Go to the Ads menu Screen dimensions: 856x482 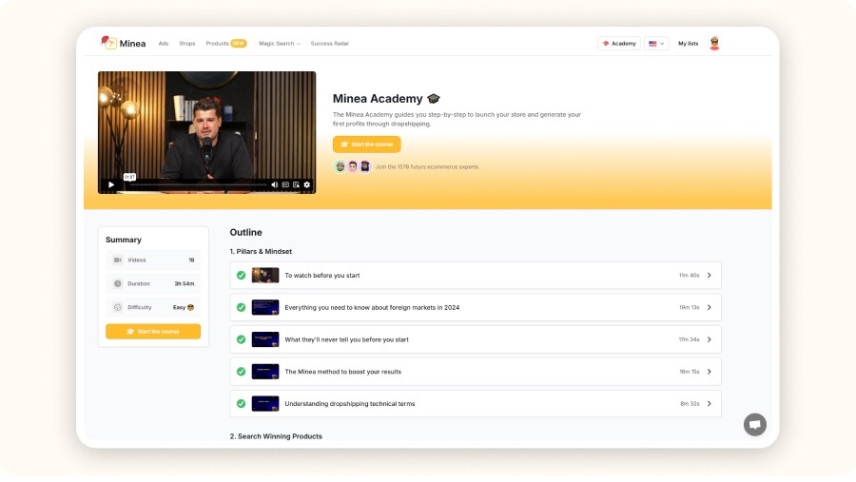pos(164,43)
